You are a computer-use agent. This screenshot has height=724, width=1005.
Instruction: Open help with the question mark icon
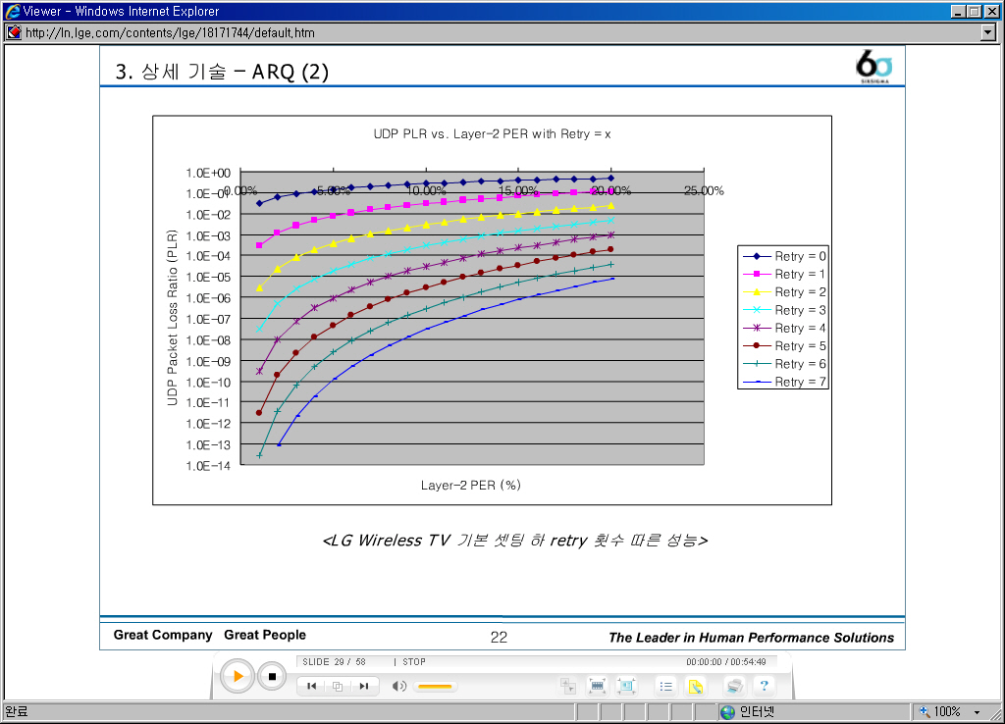763,686
